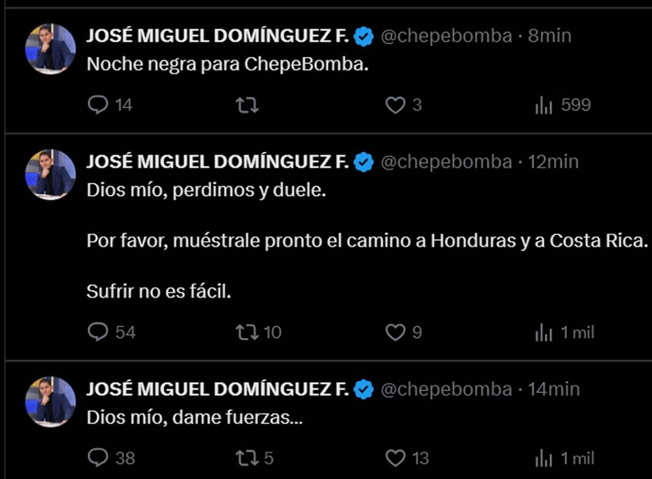The image size is (652, 479).
Task: Click the reply bubble on the dame fuerzas tweet
Action: coord(99,458)
